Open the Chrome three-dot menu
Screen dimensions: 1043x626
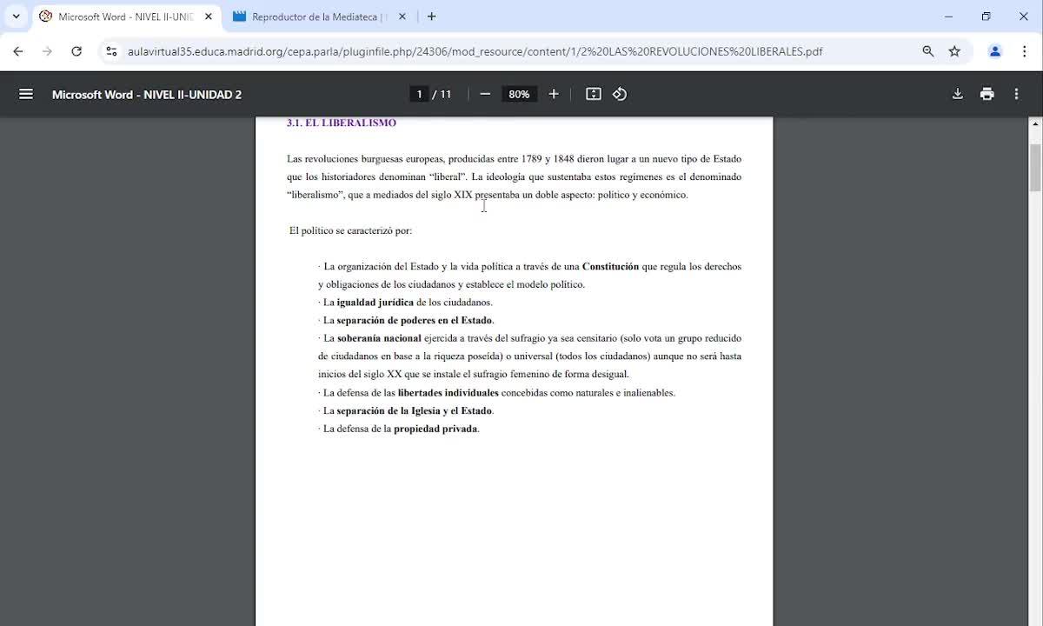1024,51
